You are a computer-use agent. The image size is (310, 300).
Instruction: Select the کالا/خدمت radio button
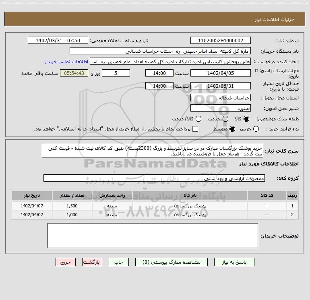[x=198, y=119]
